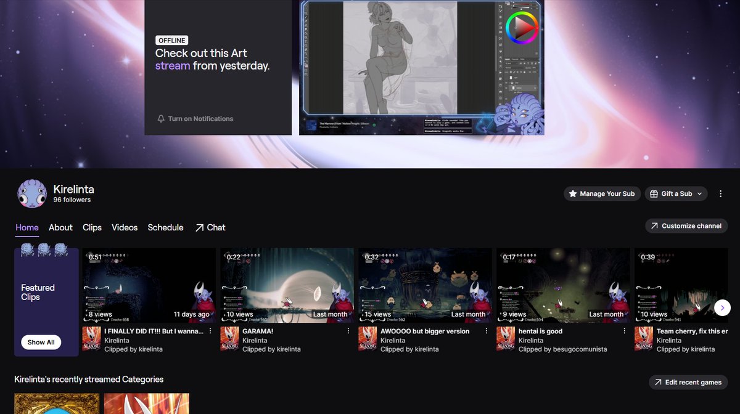Click the '96 followers' text
The width and height of the screenshot is (740, 414).
72,200
